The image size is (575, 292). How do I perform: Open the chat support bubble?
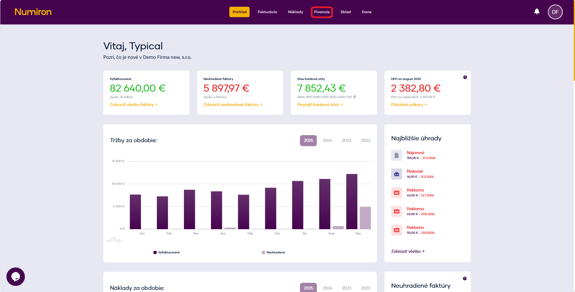click(15, 276)
